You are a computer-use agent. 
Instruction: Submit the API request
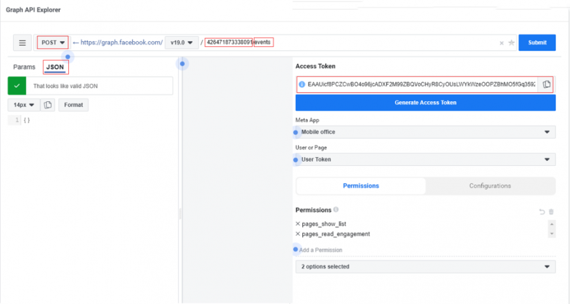[537, 42]
